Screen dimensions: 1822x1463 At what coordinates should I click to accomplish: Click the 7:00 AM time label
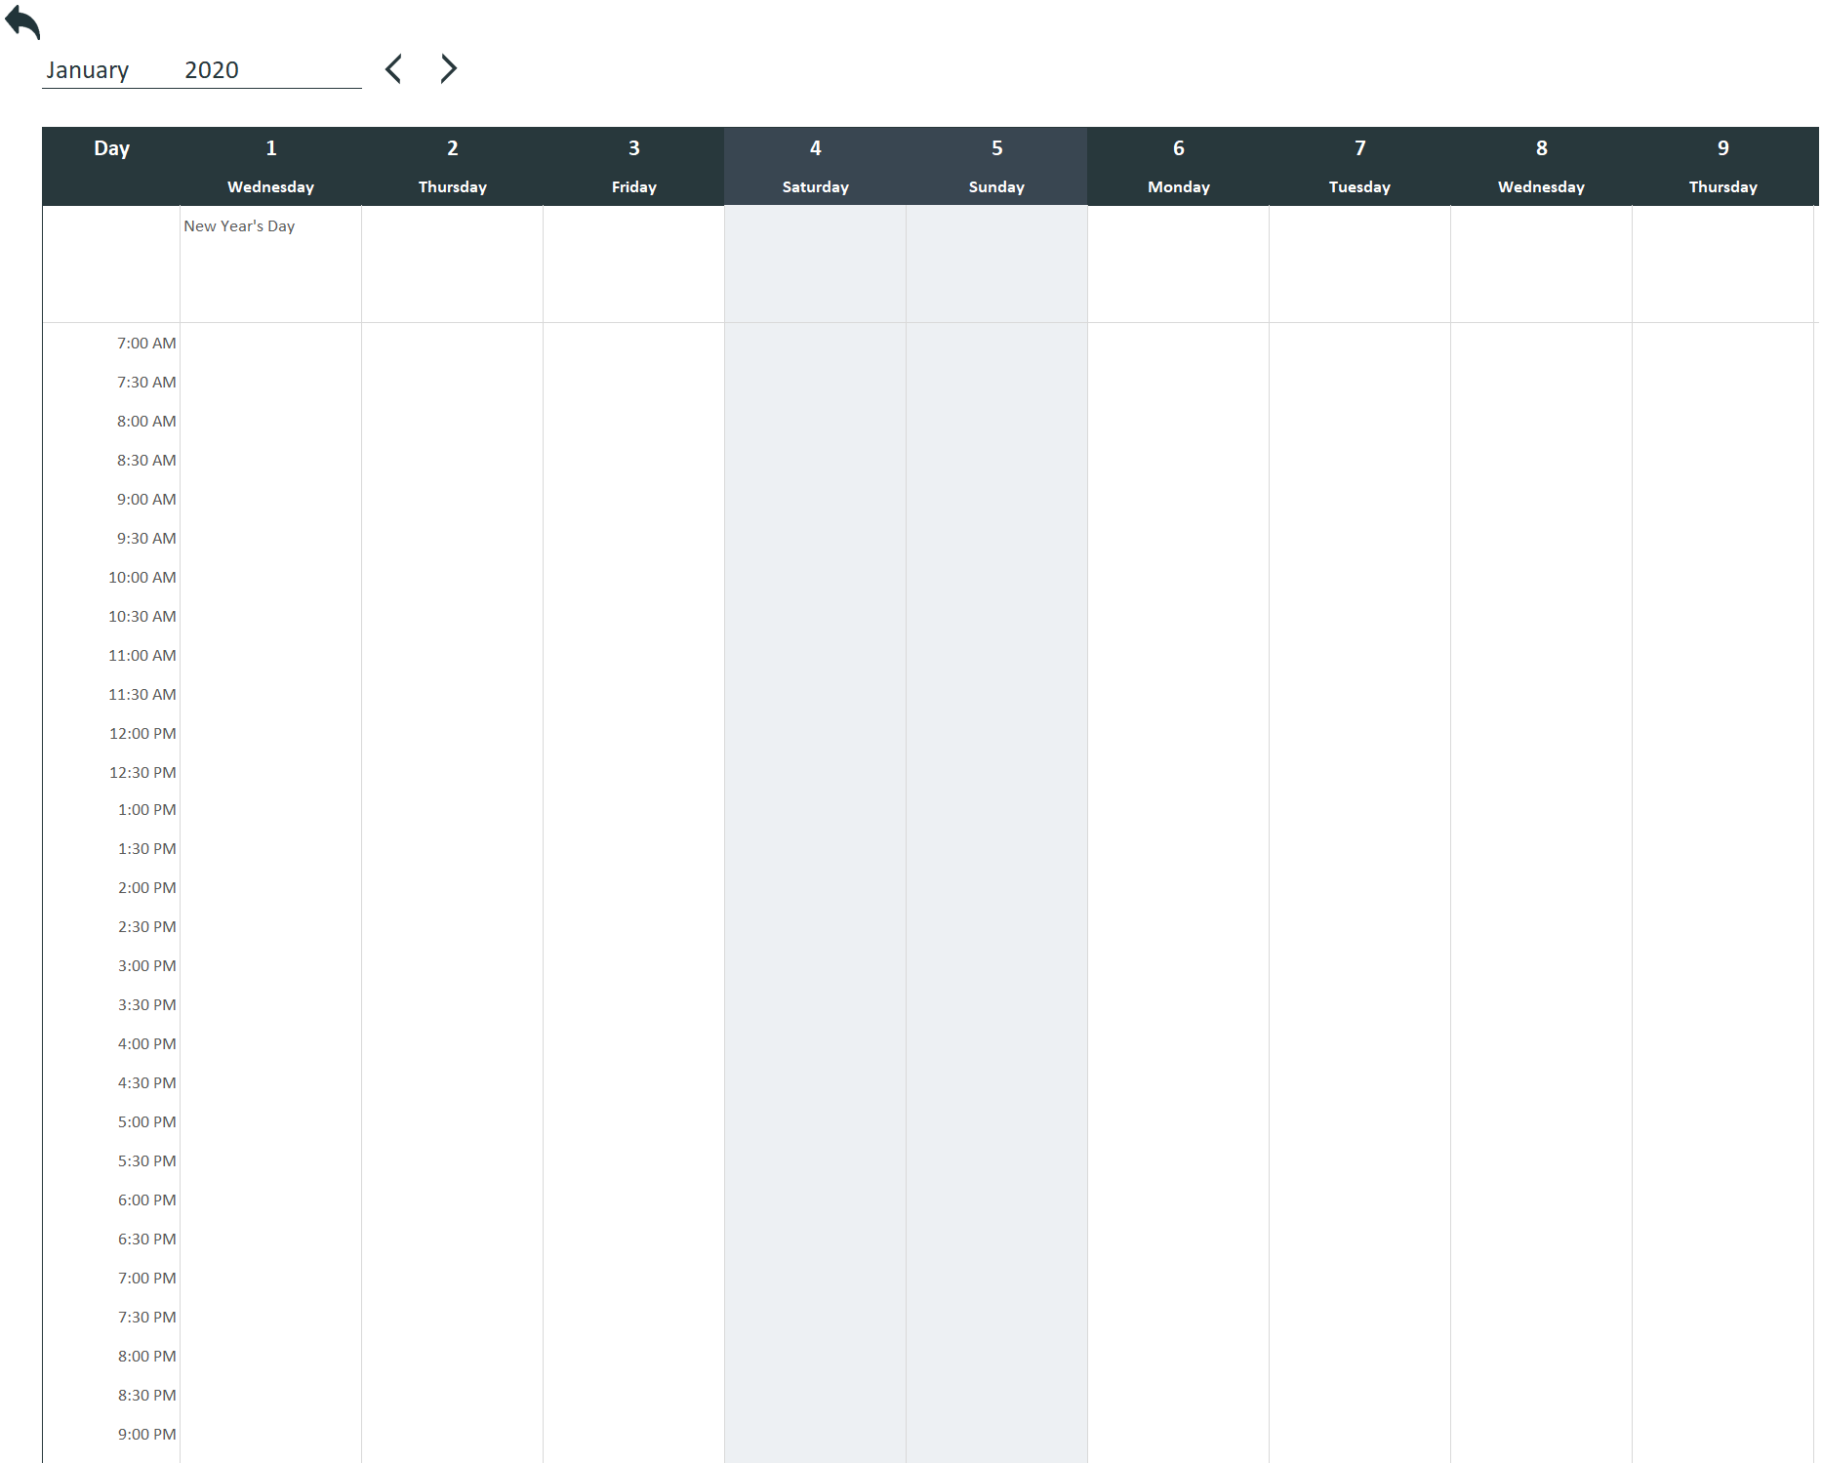click(x=146, y=344)
